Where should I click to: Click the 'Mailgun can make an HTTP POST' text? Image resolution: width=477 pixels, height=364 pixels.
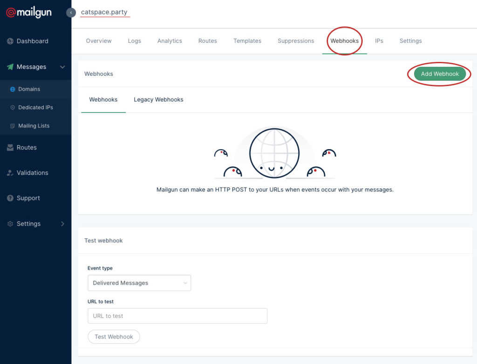(275, 190)
